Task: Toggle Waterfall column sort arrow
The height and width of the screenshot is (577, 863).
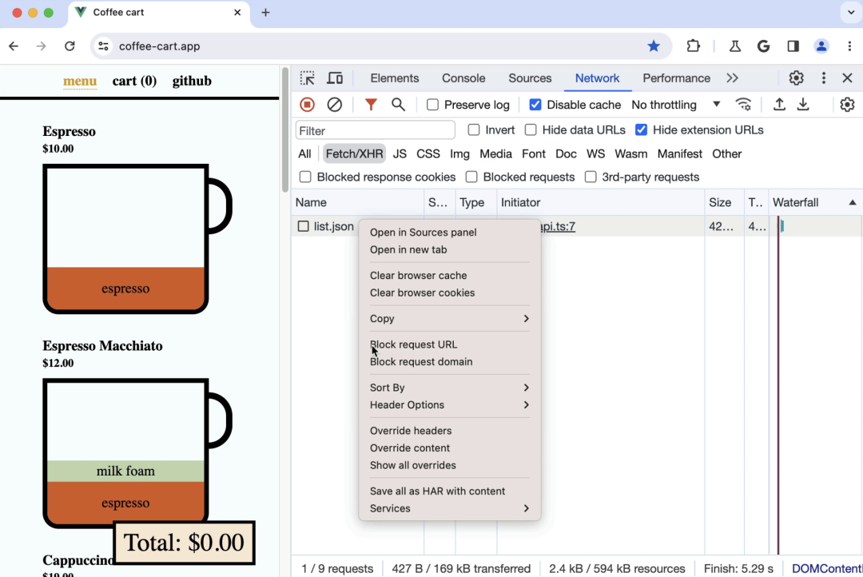Action: coord(852,203)
